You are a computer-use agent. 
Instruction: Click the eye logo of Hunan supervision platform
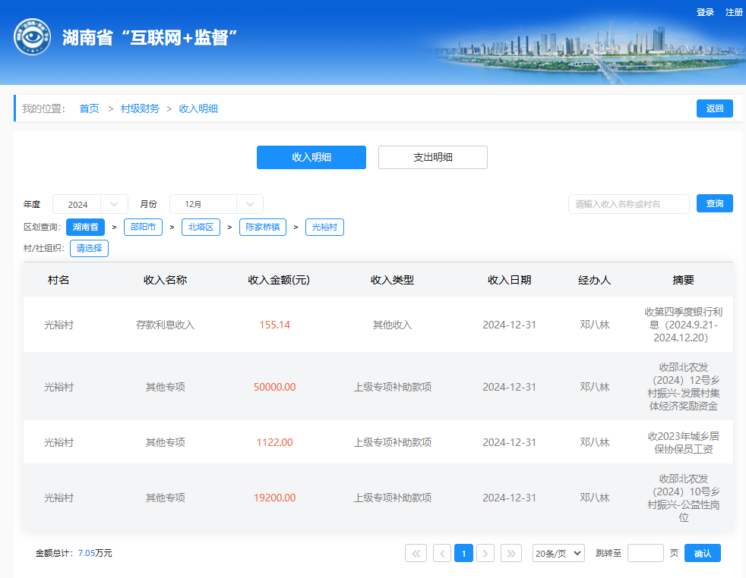33,36
